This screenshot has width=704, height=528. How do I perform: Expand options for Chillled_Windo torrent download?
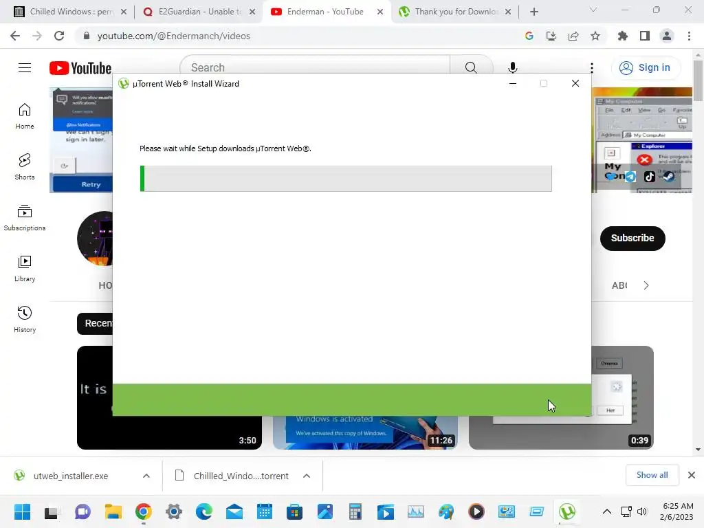(x=306, y=476)
